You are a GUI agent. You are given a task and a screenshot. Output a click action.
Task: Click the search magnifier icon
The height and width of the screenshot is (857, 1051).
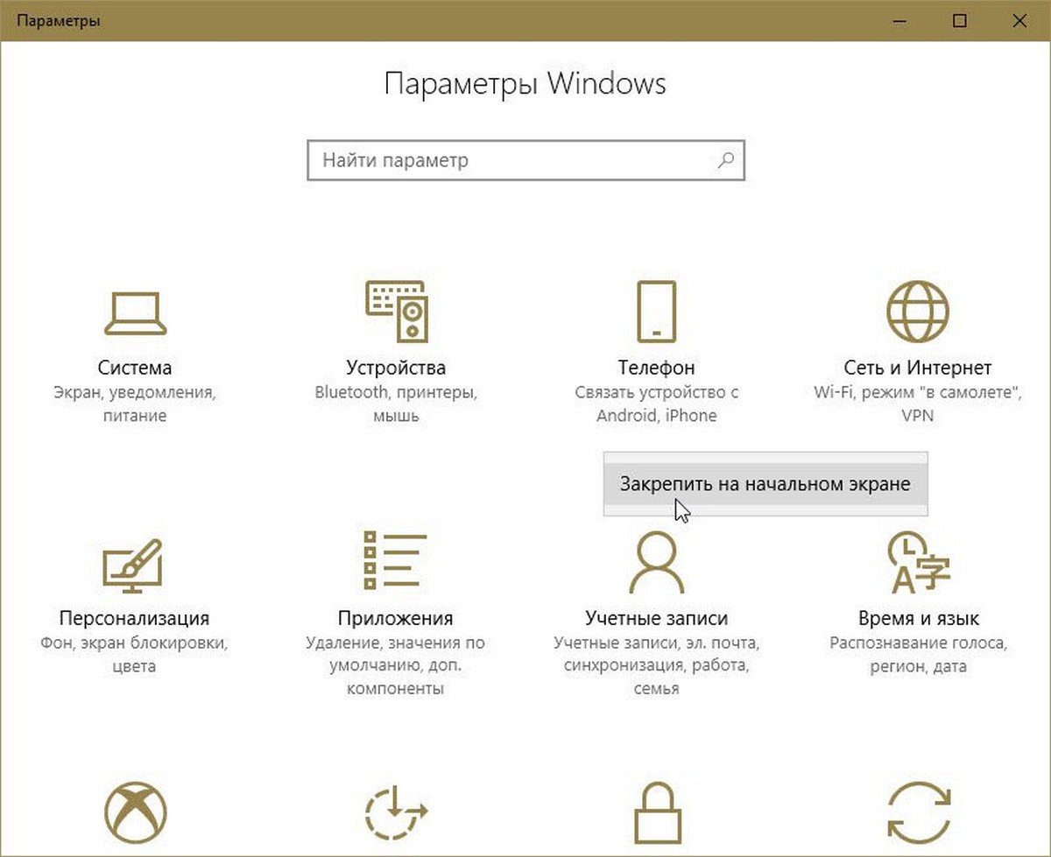[x=725, y=160]
